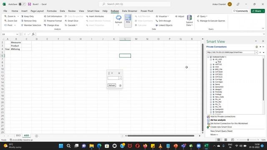This screenshot has width=267, height=150.
Task: Click the Smart View panel home icon
Action: [x=257, y=47]
